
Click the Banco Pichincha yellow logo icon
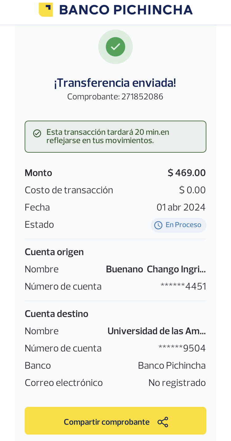click(x=46, y=10)
